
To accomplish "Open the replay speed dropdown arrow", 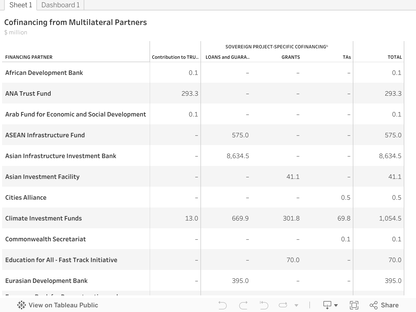I will tap(296, 305).
